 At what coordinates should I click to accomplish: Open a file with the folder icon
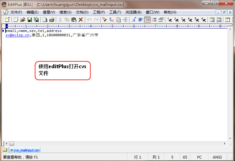(23, 20)
